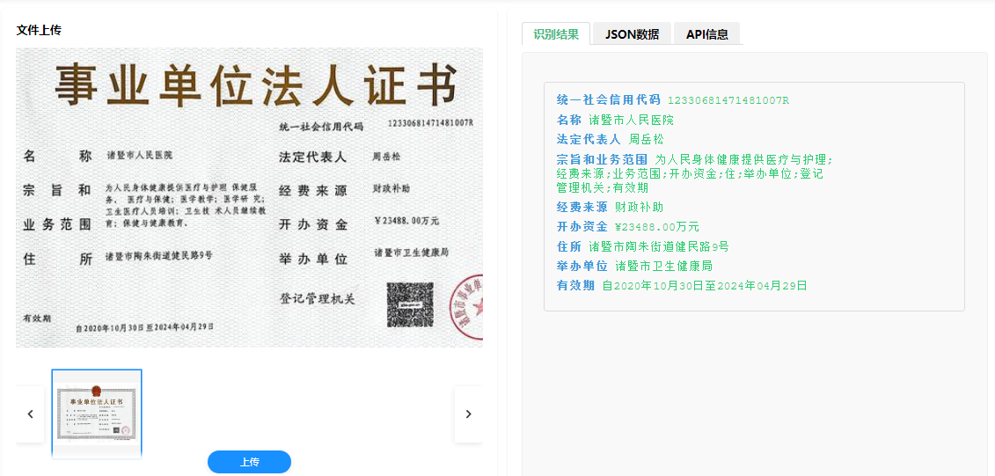This screenshot has width=995, height=476.
Task: Select legal representative 周岳松 in results
Action: pyautogui.click(x=646, y=139)
